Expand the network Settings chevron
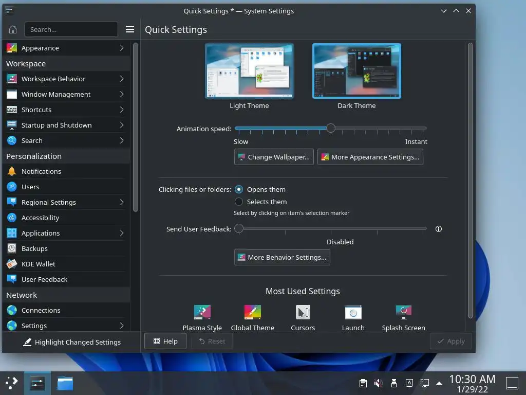 point(122,326)
